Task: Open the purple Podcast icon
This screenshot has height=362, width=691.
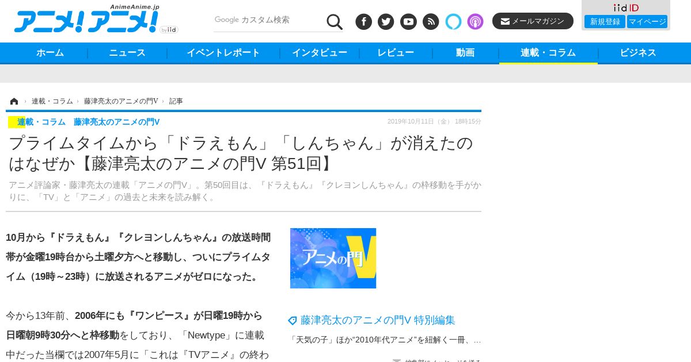Action: tap(475, 22)
